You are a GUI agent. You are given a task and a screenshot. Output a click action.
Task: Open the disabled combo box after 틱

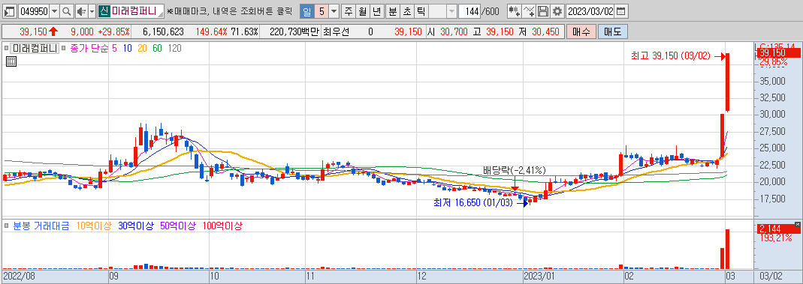[442, 11]
